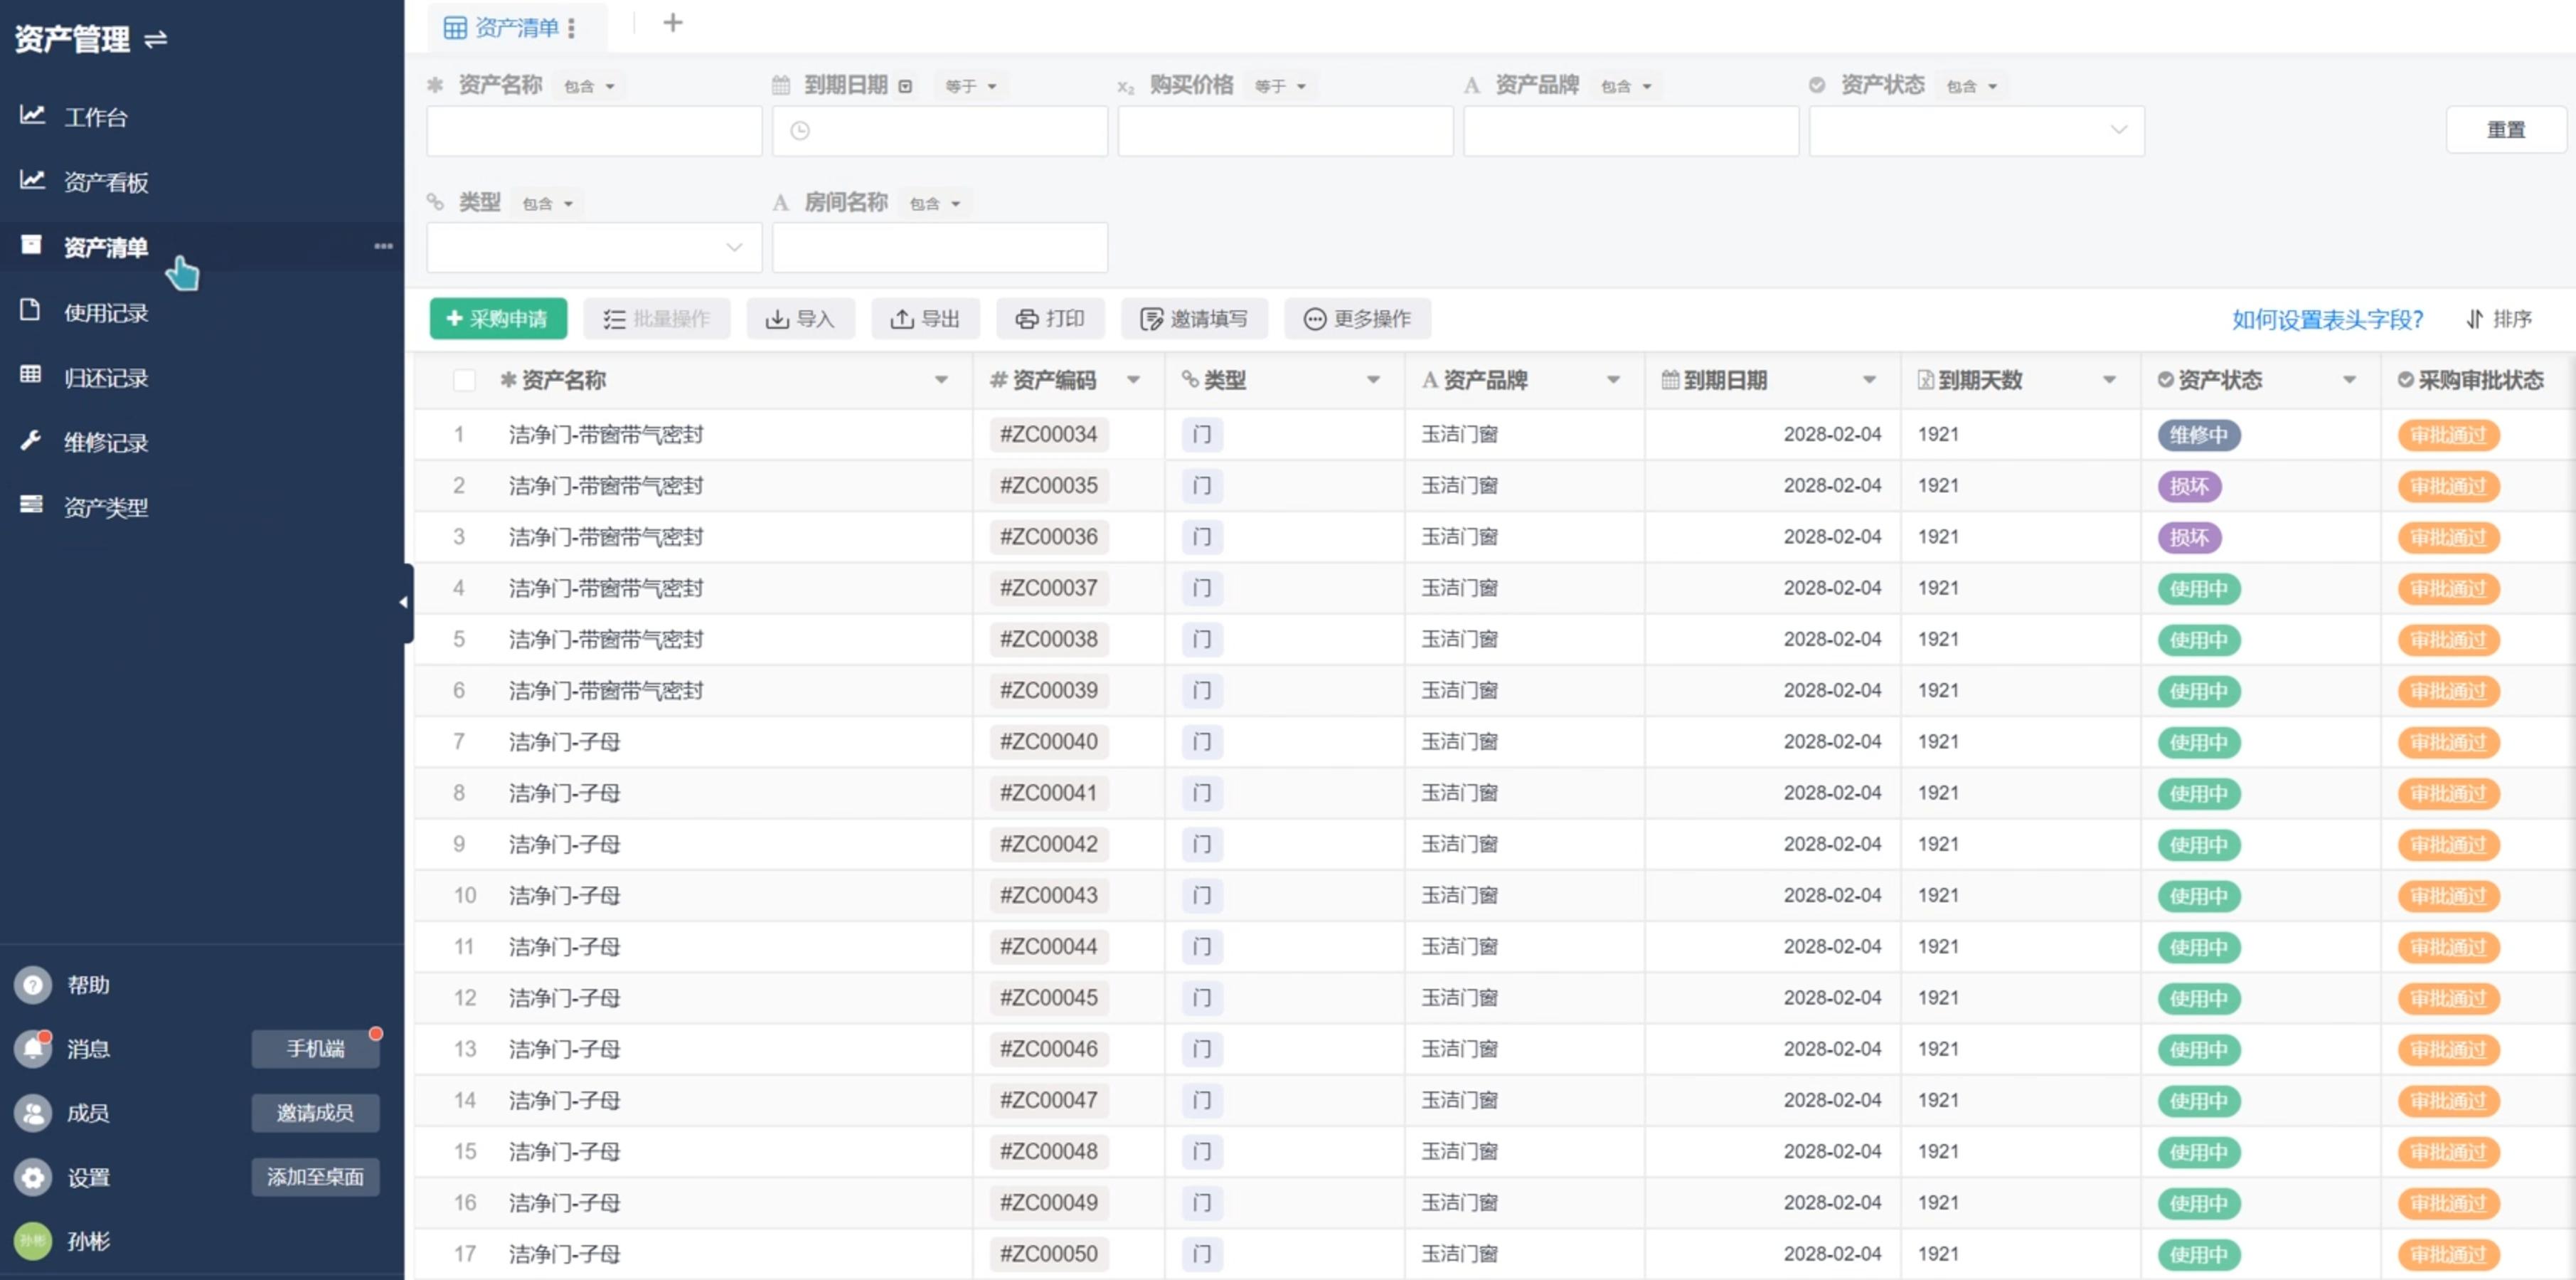Click the 维修记录 wrench icon in sidebar
2576x1280 pixels.
(31, 441)
